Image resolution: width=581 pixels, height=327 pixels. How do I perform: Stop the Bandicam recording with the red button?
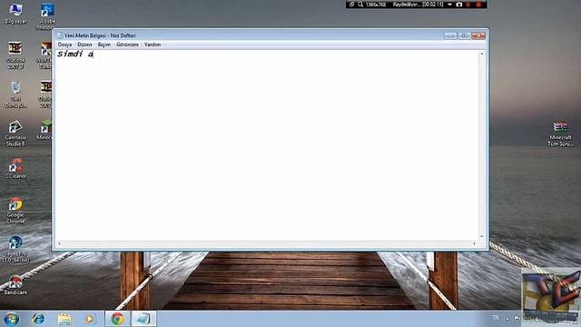point(478,5)
